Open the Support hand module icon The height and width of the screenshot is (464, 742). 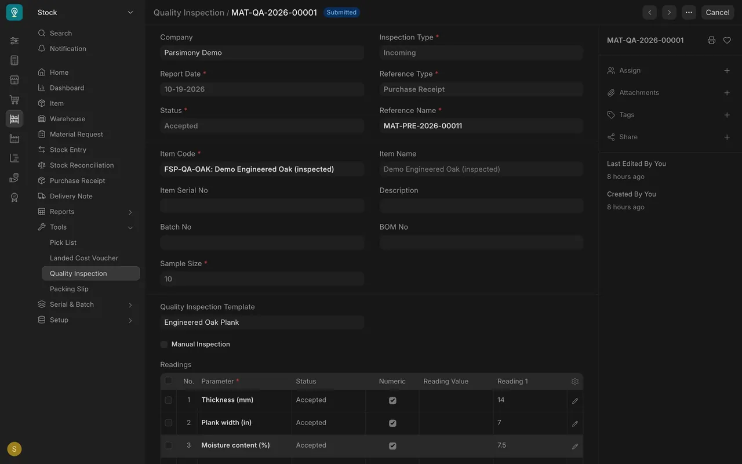tap(14, 177)
